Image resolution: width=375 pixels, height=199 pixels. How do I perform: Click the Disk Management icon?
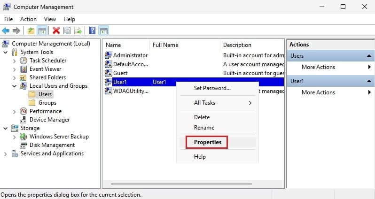pyautogui.click(x=23, y=145)
